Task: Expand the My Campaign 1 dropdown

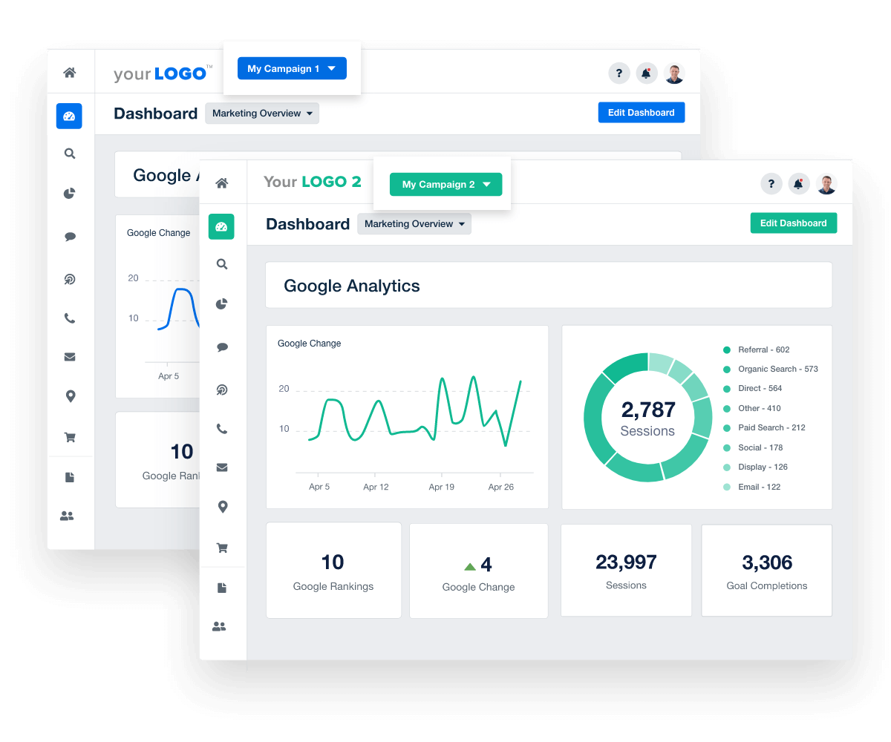Action: [x=292, y=68]
